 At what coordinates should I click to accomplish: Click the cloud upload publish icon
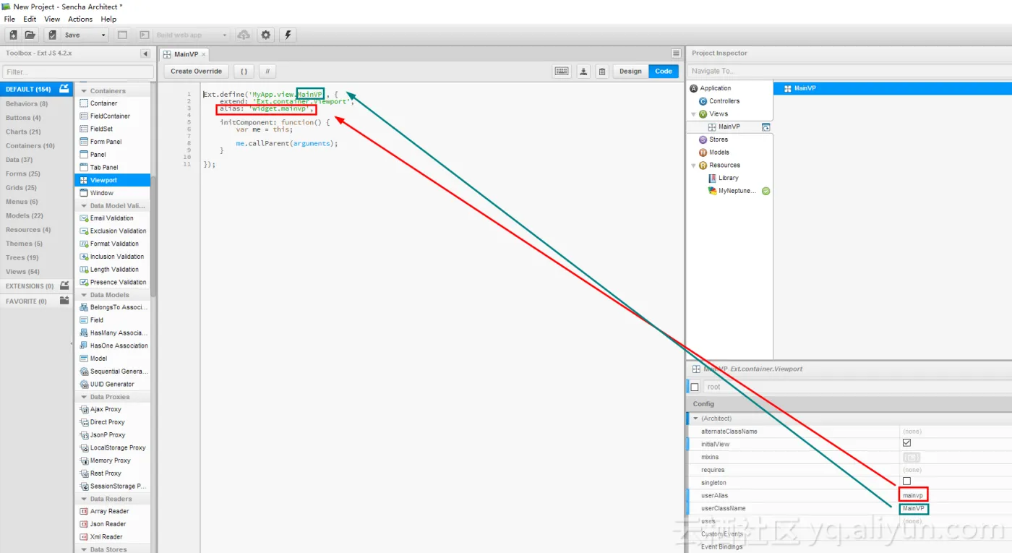[244, 35]
